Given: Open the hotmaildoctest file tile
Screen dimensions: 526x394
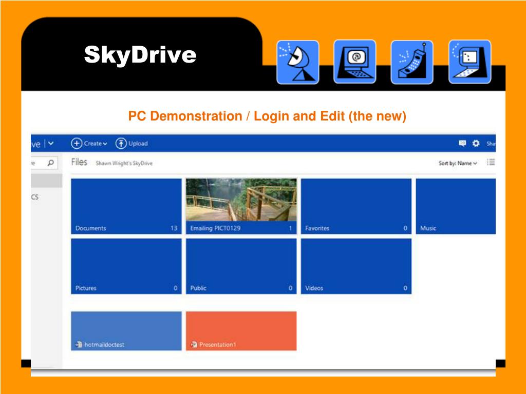Looking at the screenshot, I should [x=126, y=331].
